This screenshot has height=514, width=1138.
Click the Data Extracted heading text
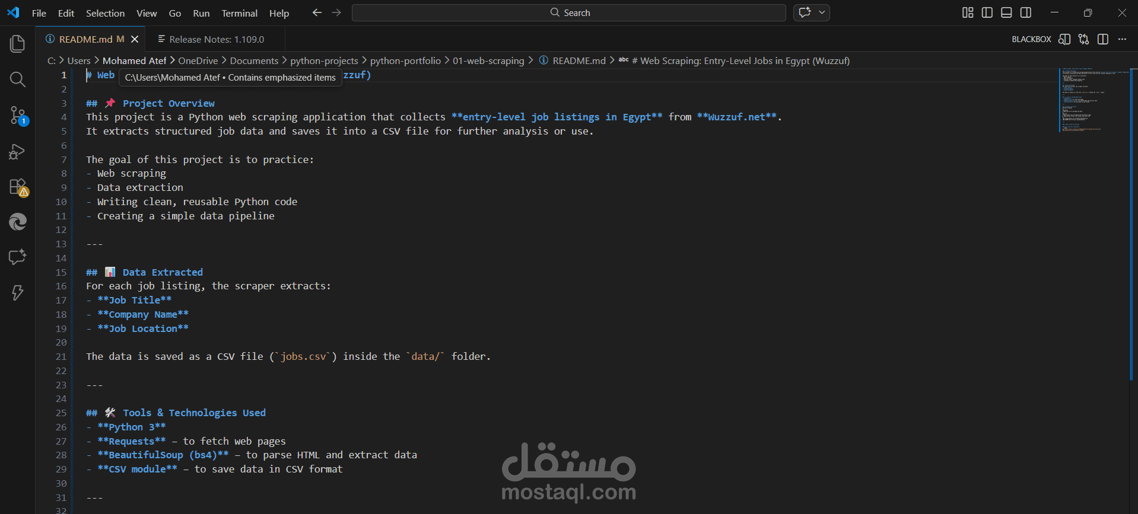tap(163, 272)
